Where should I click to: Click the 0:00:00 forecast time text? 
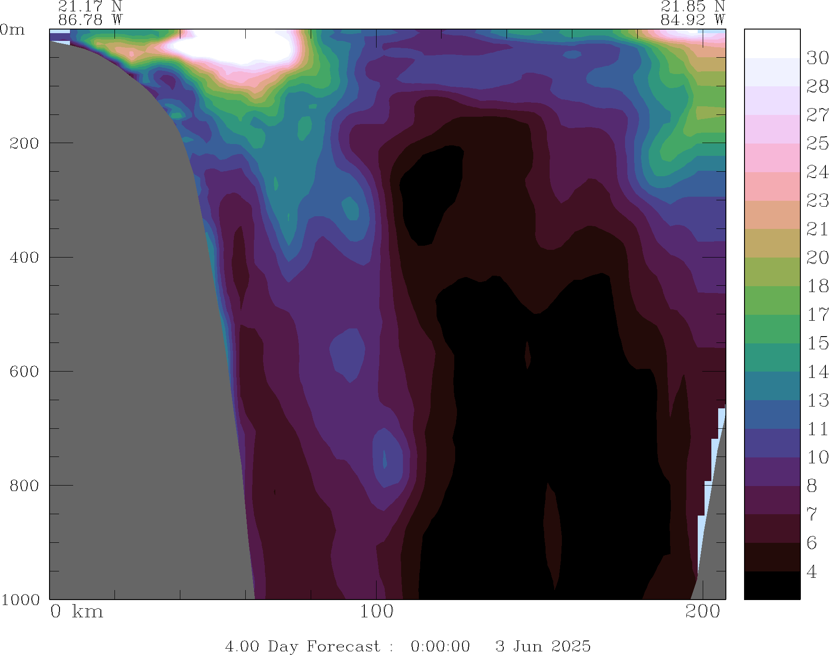[440, 646]
